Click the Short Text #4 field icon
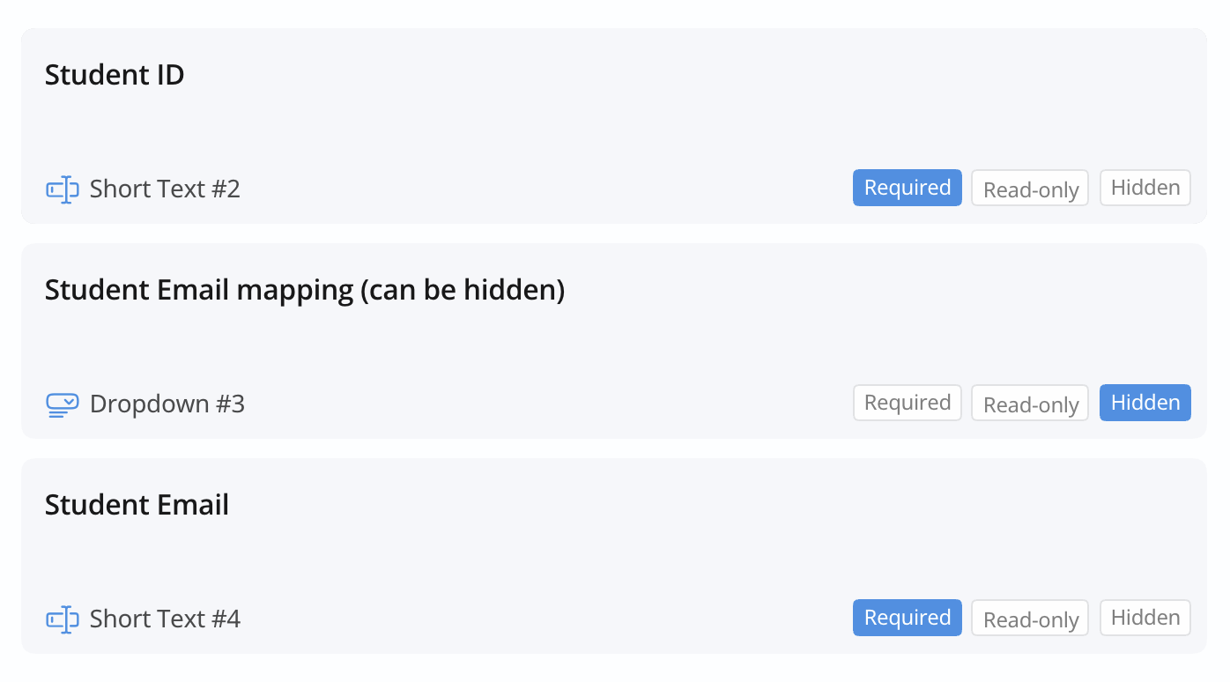The width and height of the screenshot is (1230, 682). click(63, 619)
